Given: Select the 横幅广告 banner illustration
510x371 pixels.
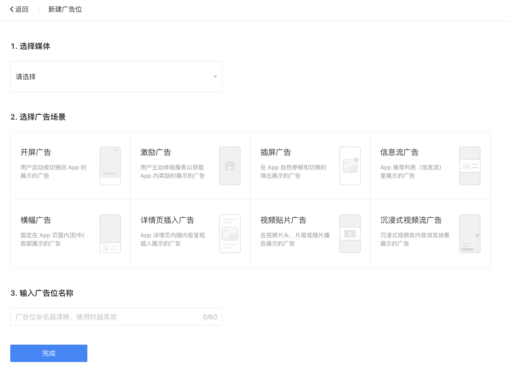Looking at the screenshot, I should click(x=110, y=234).
